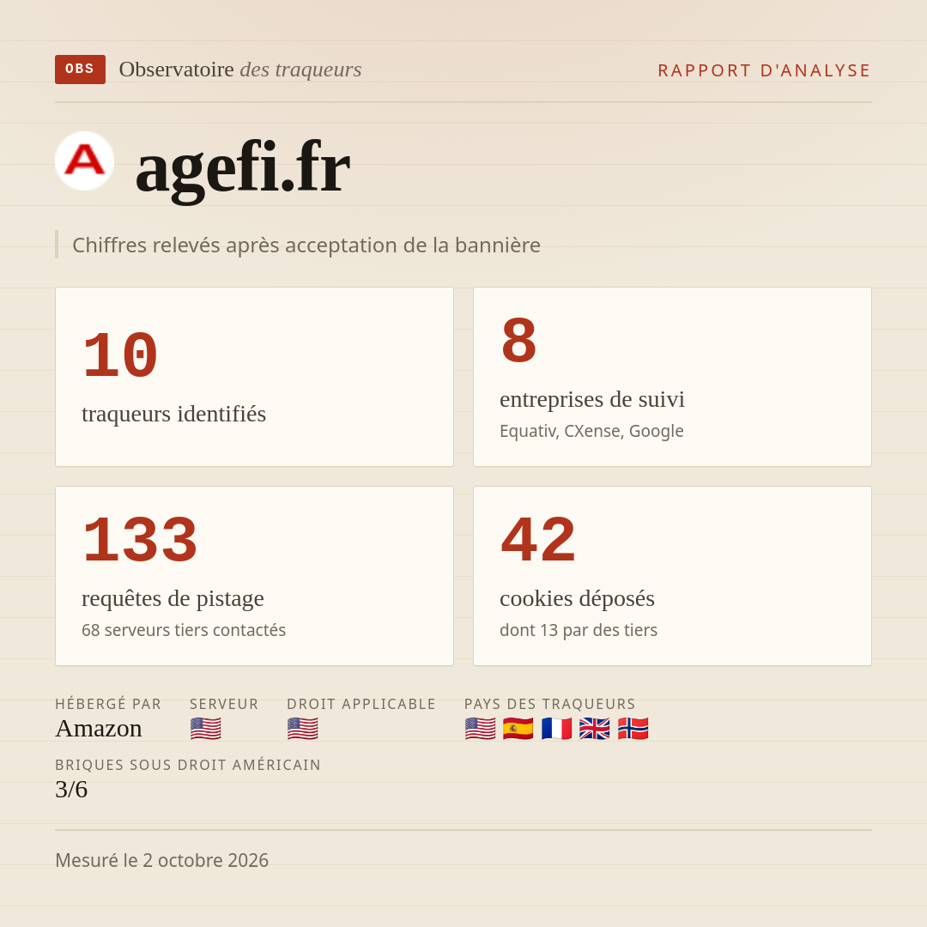
Task: Click the number 10 in trackers card
Action: point(121,356)
